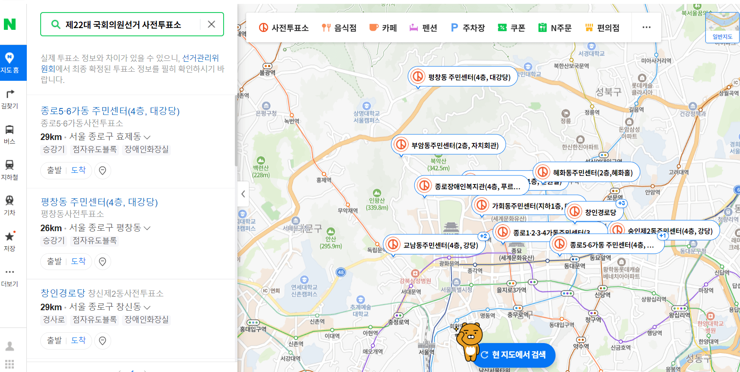Image resolution: width=740 pixels, height=372 pixels.
Task: Open the 길찾기 directions tab
Action: click(x=10, y=99)
